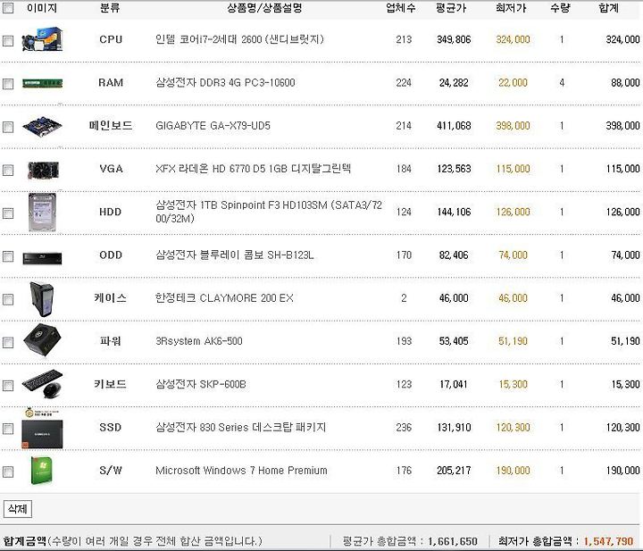
Task: Click CPU lowest price 324,000
Action: tap(513, 40)
